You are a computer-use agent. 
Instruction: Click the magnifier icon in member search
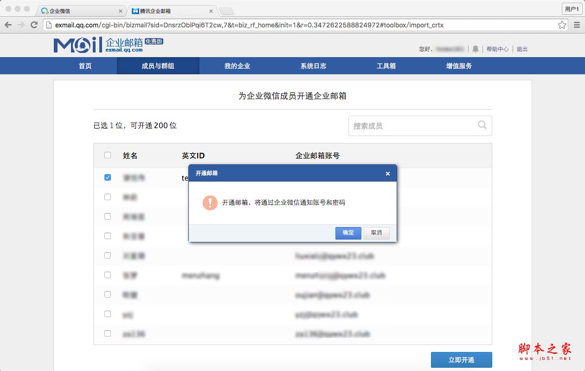[x=482, y=125]
